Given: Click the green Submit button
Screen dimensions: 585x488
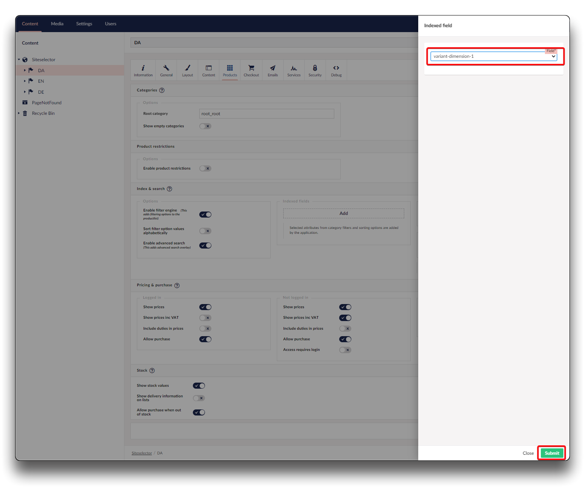Looking at the screenshot, I should click(552, 453).
